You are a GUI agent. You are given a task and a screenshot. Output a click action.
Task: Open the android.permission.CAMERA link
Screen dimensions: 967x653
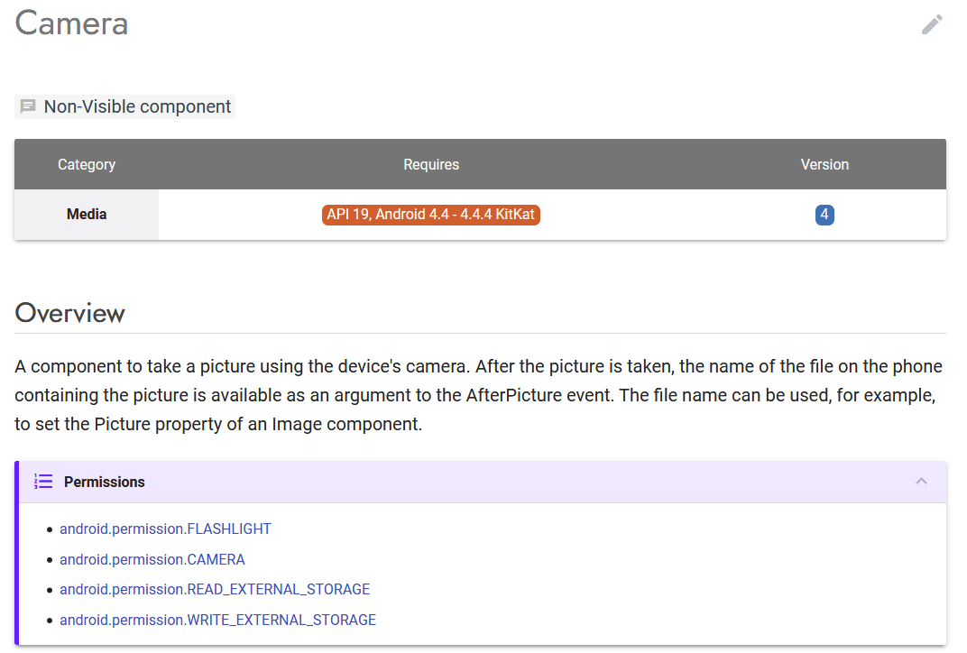152,559
